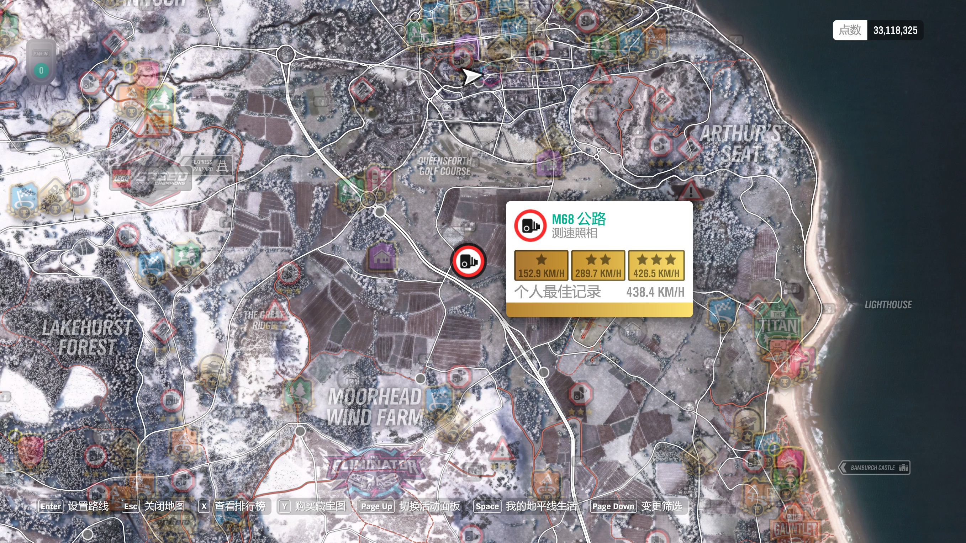Click Enter to set route

51,506
